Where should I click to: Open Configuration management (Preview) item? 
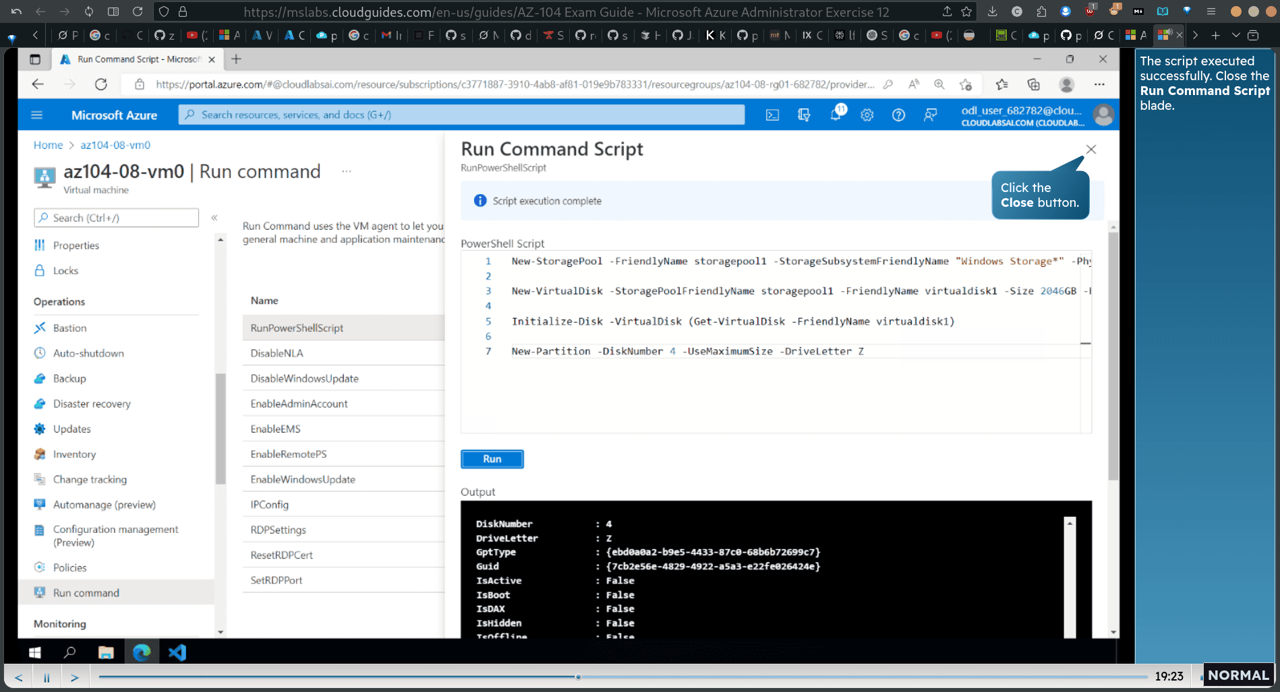(x=115, y=536)
